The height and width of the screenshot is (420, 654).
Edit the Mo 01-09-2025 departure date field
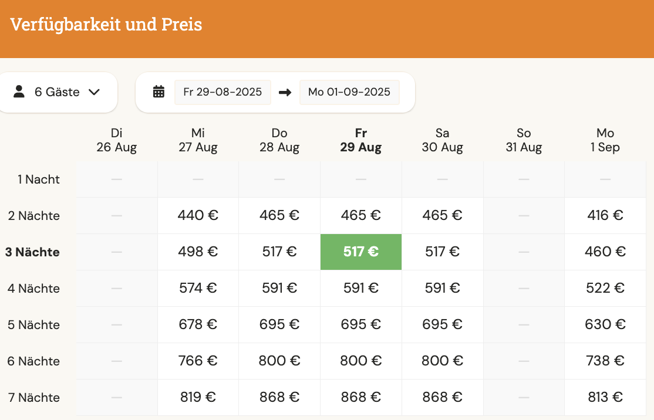tap(349, 92)
